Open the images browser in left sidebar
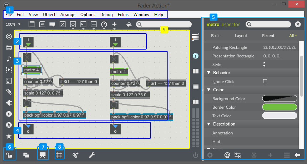This screenshot has height=164, width=307. (x=9, y=81)
